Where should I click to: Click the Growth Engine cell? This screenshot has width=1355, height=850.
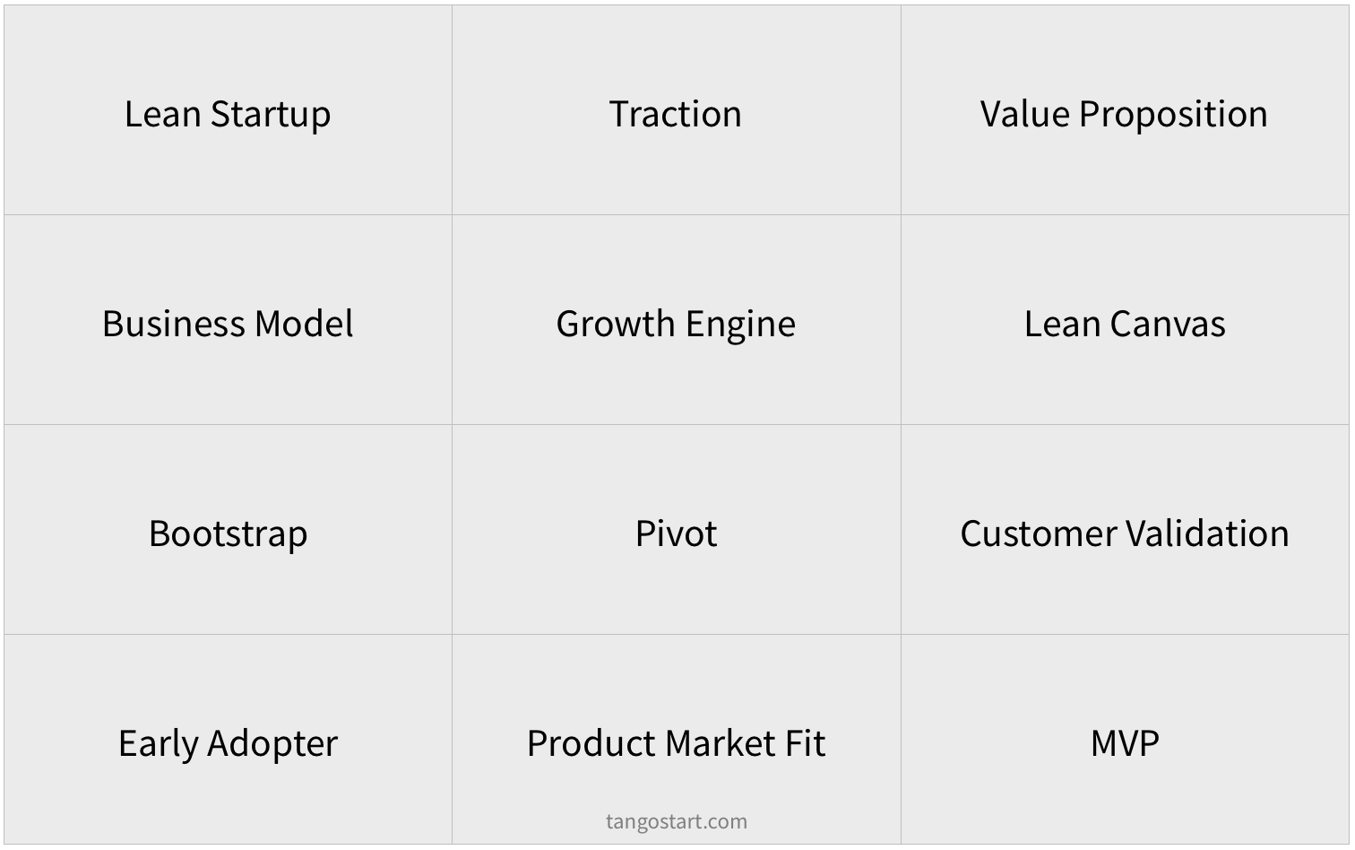click(677, 320)
